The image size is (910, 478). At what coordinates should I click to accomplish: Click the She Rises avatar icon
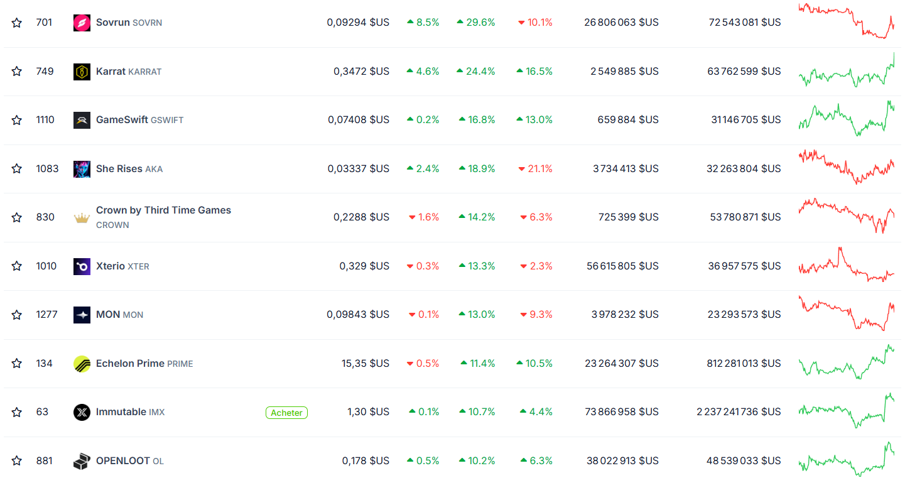(82, 168)
